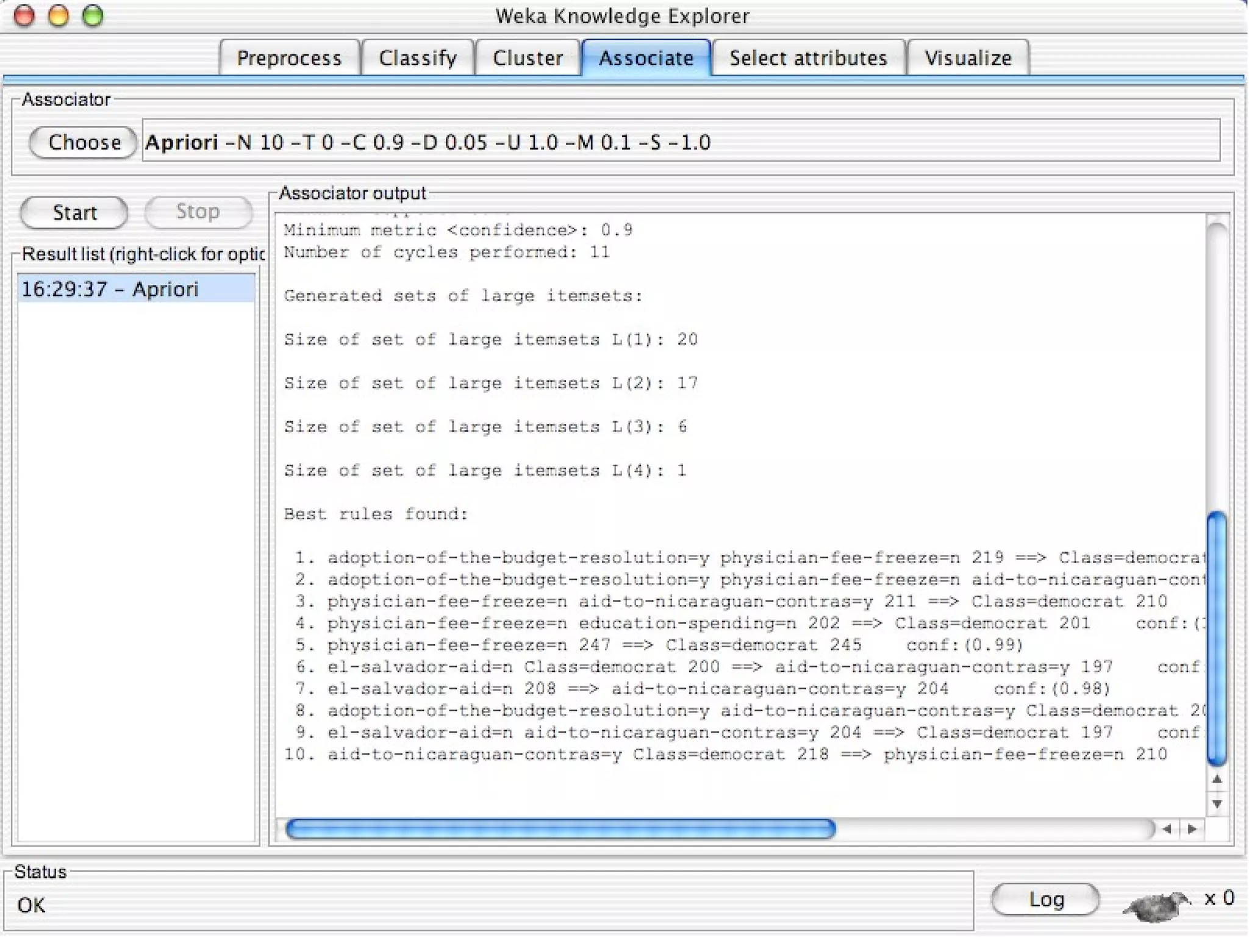
Task: Click the horizontal scrollbar right arrow
Action: pos(1192,829)
